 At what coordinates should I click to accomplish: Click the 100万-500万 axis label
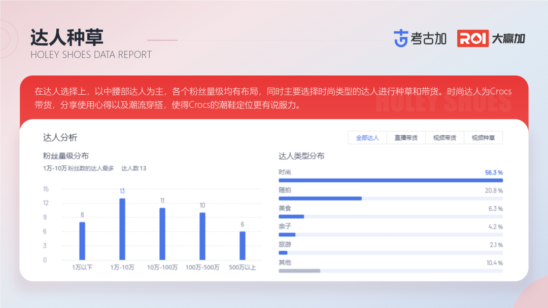point(202,267)
